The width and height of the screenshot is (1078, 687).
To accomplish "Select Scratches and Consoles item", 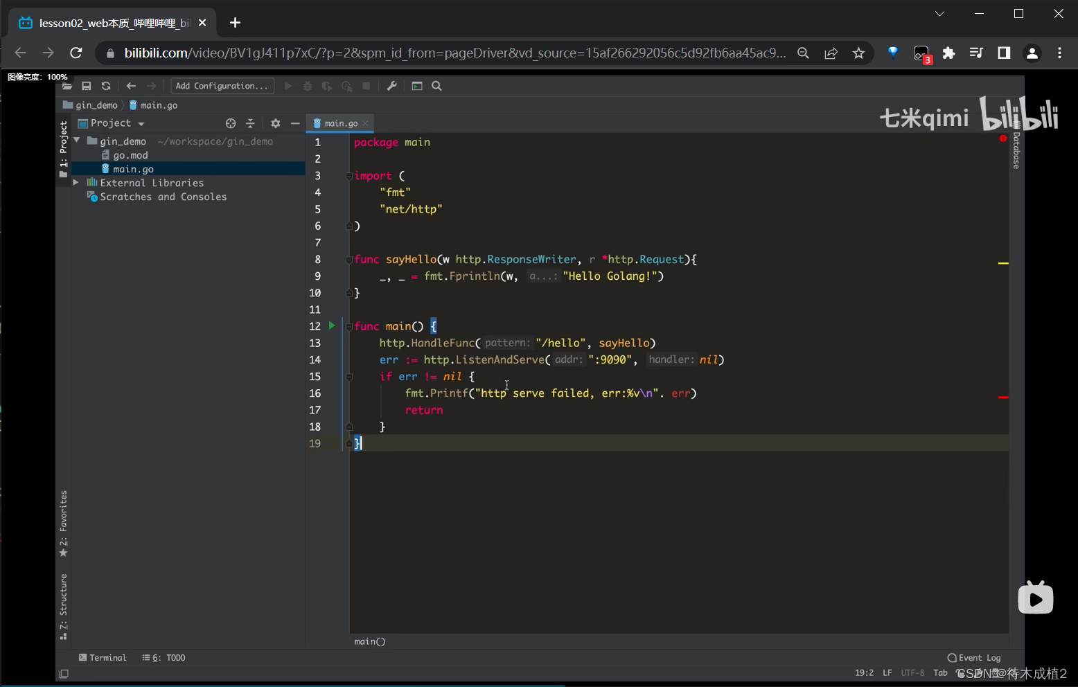I will [x=157, y=197].
